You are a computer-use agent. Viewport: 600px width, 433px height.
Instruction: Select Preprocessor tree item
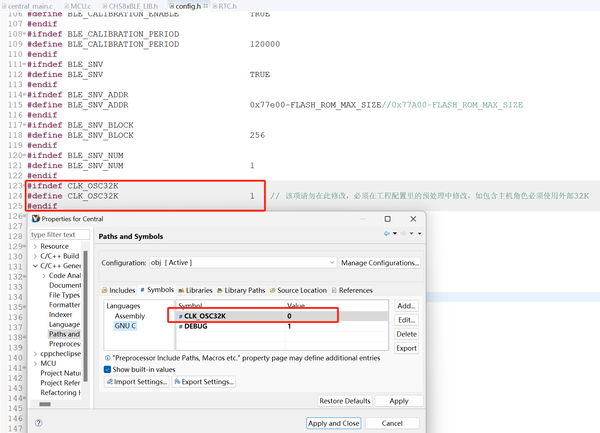point(65,344)
